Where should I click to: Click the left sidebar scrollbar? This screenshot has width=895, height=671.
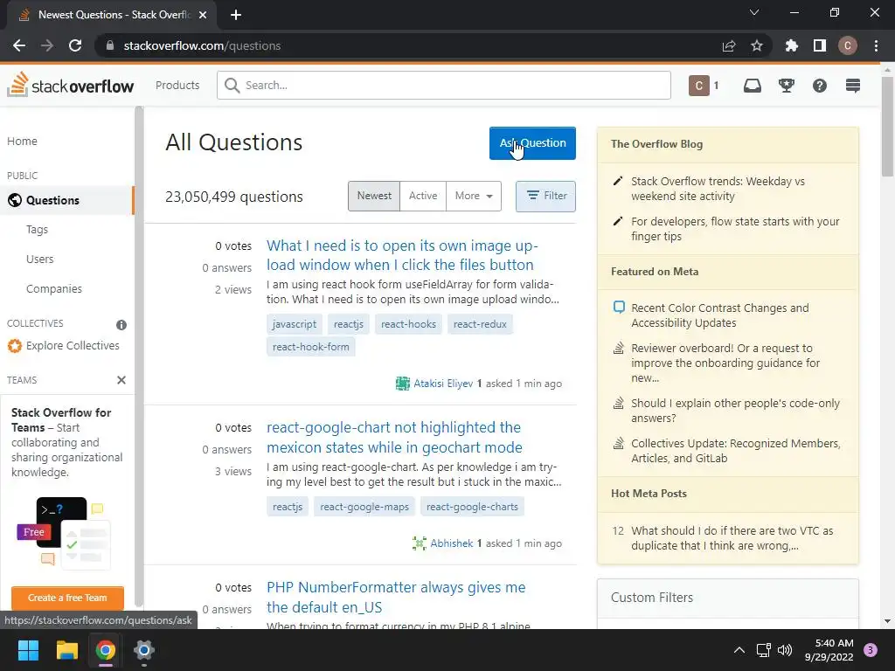[x=139, y=356]
